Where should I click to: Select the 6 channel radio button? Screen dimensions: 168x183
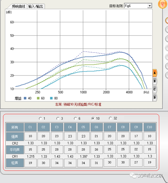coord(75,118)
